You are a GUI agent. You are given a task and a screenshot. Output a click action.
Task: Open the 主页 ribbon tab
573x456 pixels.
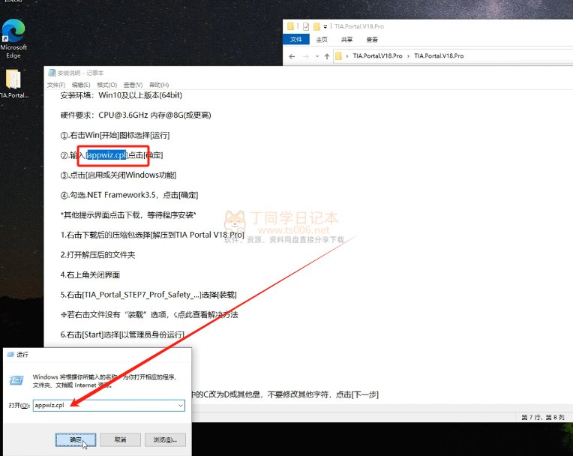[x=322, y=40]
